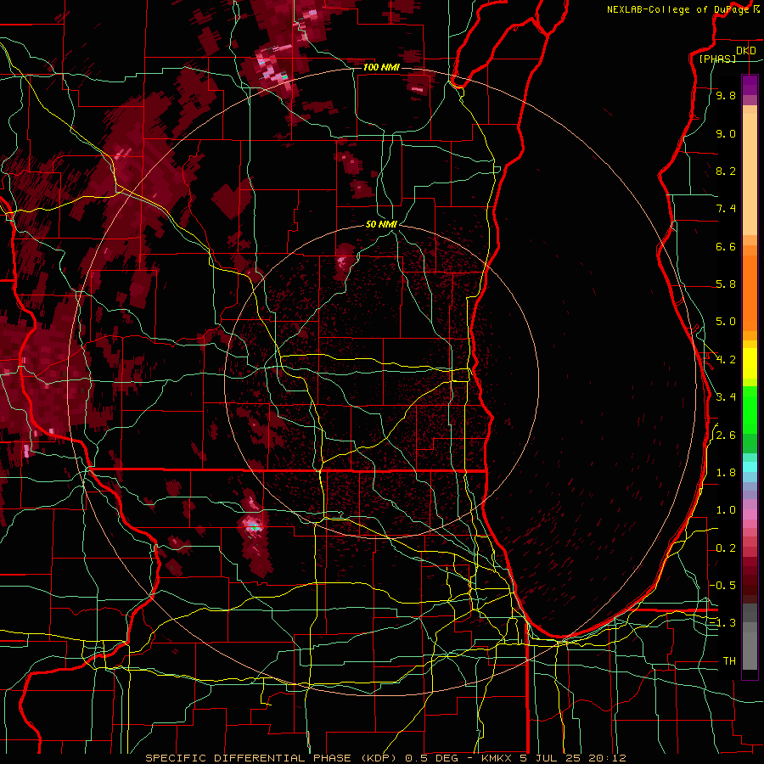Pick the cyan segment of the color bar

click(750, 467)
